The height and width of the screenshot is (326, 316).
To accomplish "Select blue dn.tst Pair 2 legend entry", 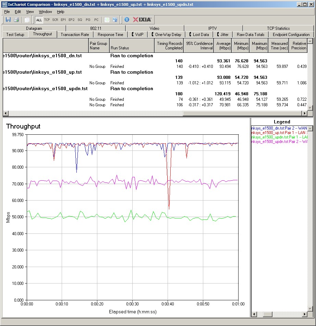I will tap(279, 128).
